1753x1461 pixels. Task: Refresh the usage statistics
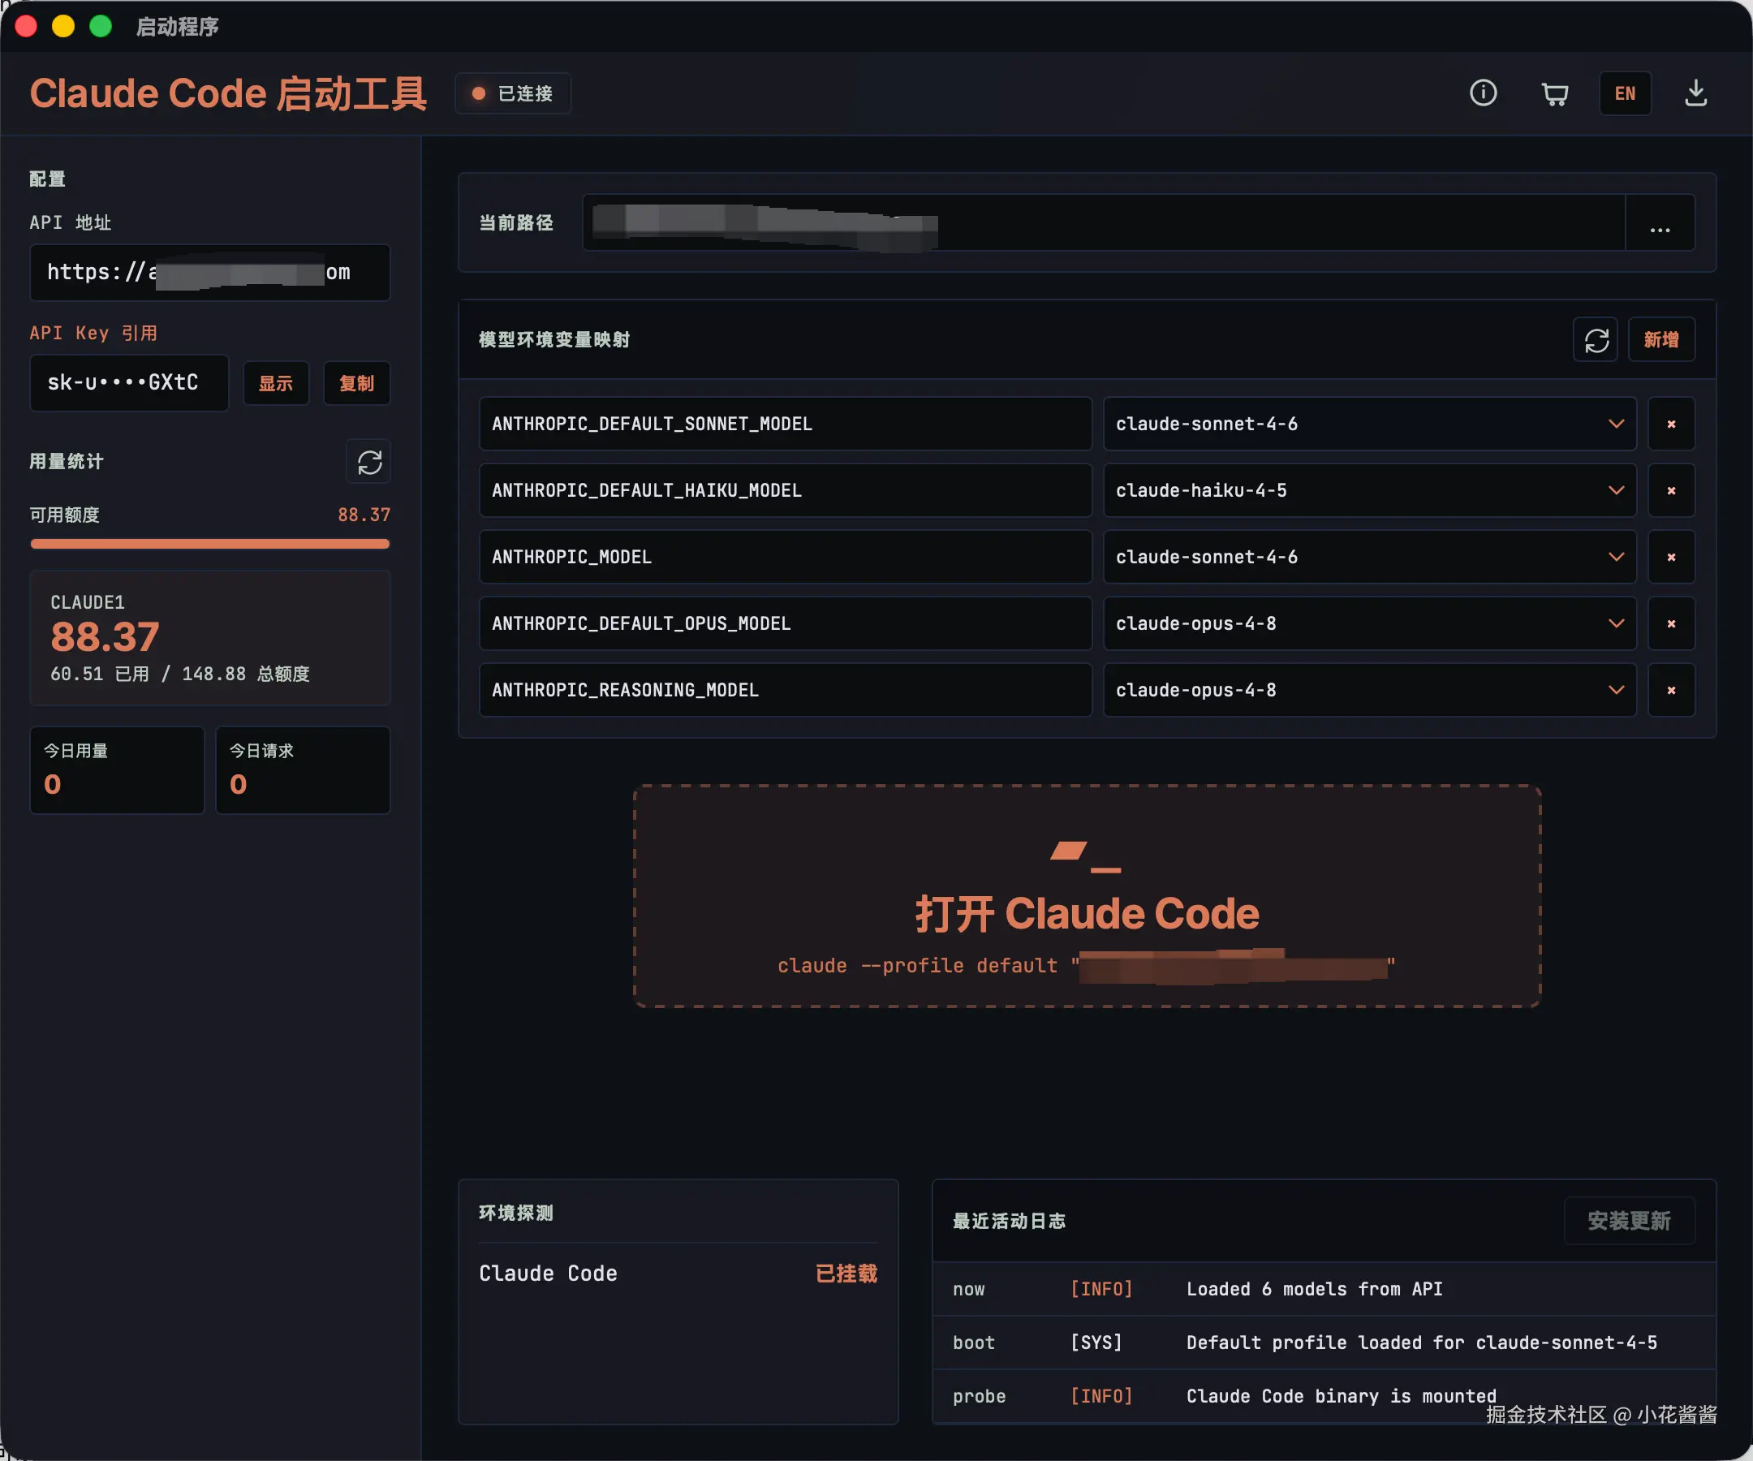coord(369,462)
